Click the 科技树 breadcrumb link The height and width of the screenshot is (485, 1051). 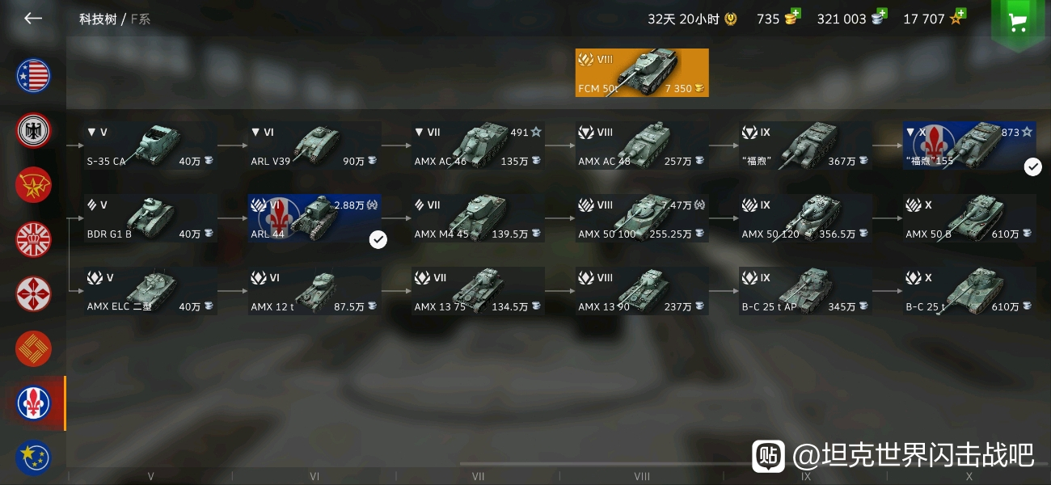98,19
